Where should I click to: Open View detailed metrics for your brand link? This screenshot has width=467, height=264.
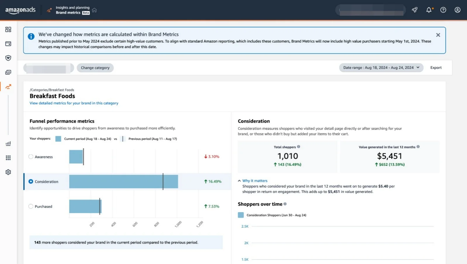coord(74,103)
